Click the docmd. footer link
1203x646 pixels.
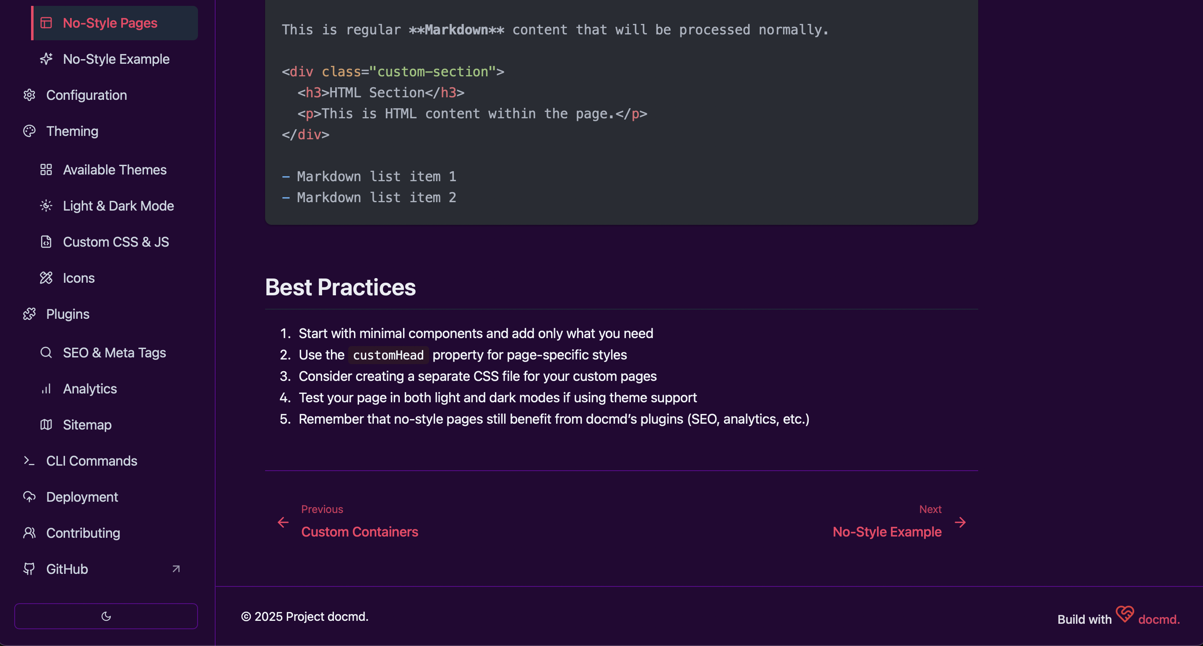(x=1159, y=620)
